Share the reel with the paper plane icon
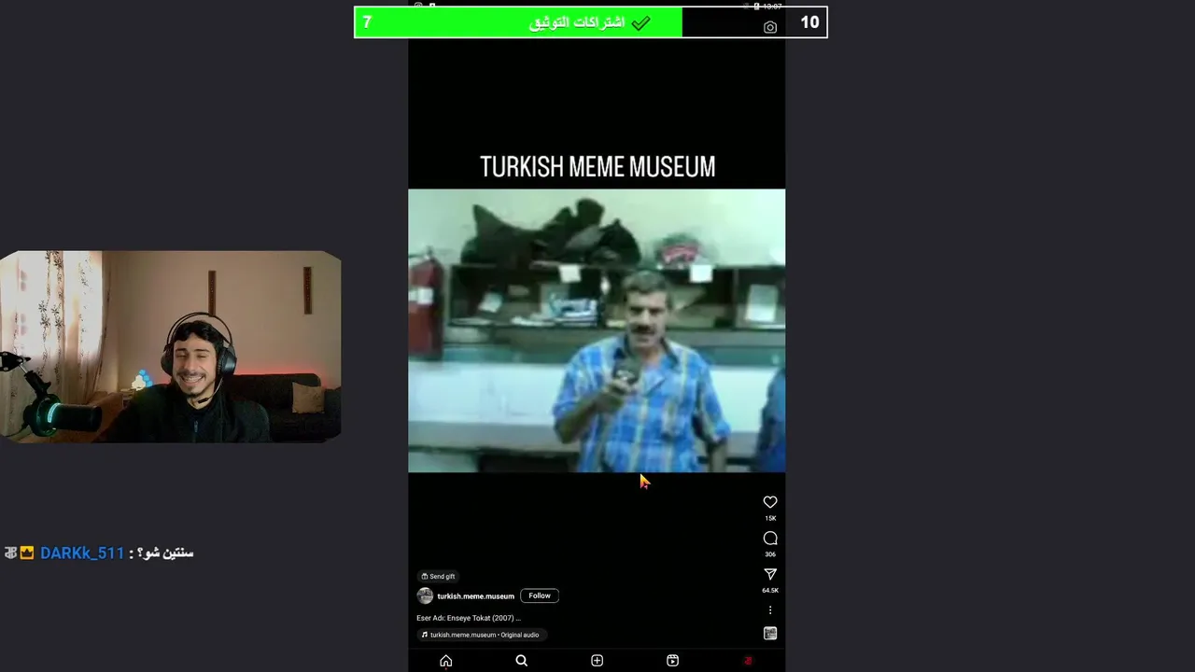The height and width of the screenshot is (672, 1195). pyautogui.click(x=770, y=575)
